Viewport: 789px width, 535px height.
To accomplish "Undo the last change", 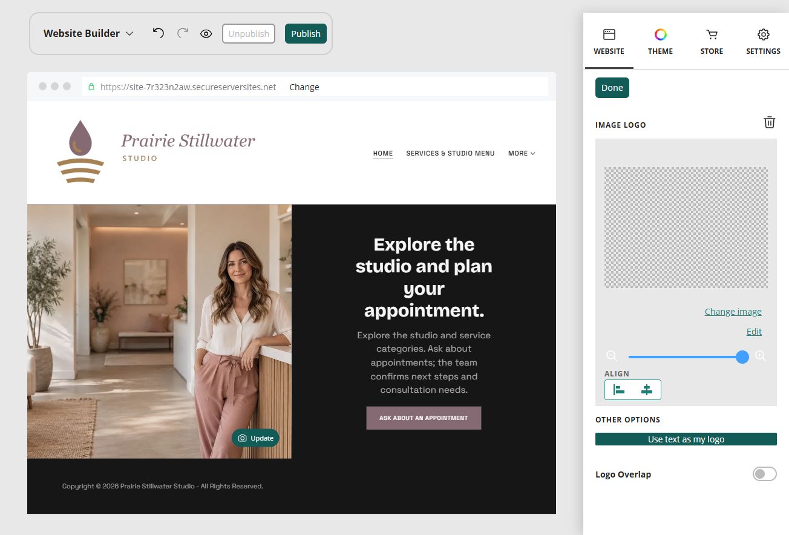I will (158, 33).
